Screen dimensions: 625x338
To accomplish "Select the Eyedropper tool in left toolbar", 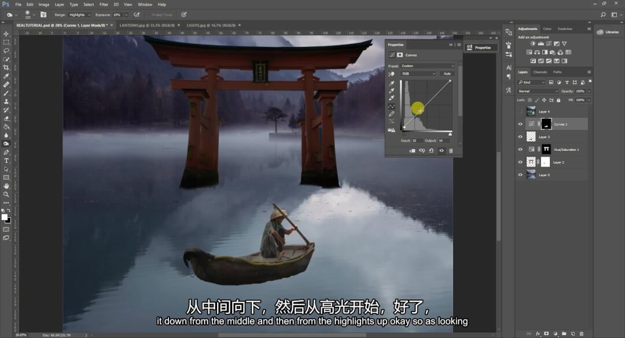I will pos(6,76).
